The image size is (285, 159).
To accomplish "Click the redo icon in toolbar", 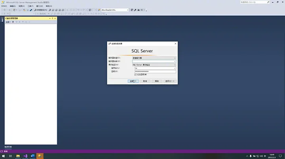I will (x=84, y=10).
